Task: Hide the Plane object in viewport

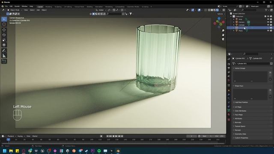Action: click(x=268, y=30)
